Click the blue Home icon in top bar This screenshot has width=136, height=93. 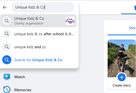[x=135, y=8]
